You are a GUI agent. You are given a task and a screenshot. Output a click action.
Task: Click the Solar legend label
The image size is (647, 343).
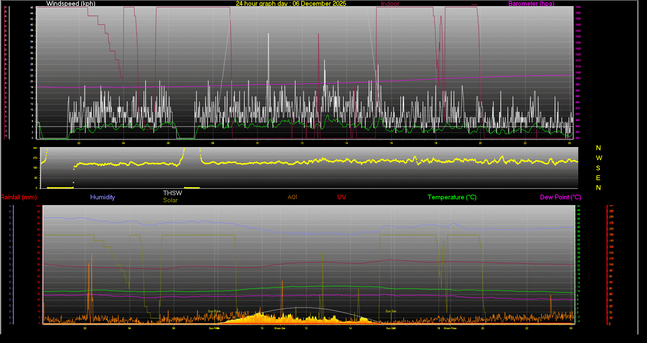click(x=170, y=200)
